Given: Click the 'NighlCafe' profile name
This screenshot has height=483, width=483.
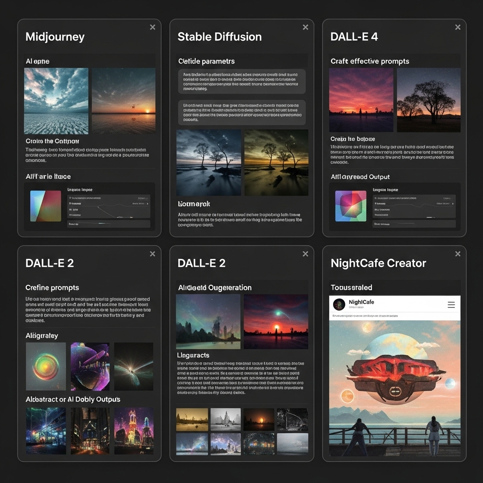Looking at the screenshot, I should pyautogui.click(x=361, y=302).
